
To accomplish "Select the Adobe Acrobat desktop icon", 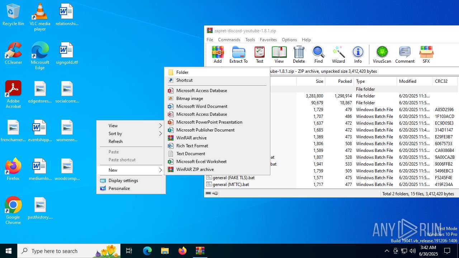I will point(13,95).
